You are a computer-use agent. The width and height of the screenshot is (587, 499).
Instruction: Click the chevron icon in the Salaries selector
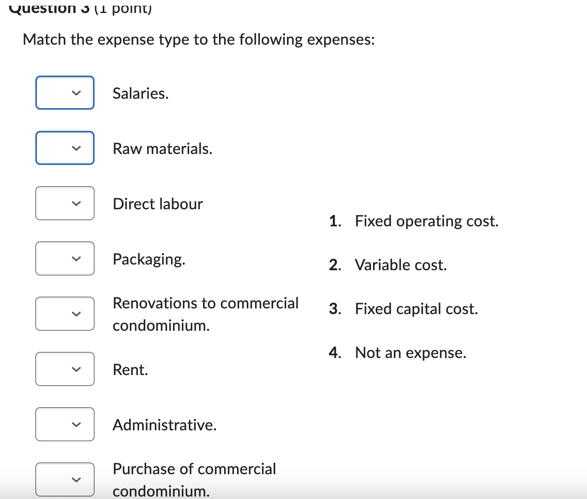click(x=77, y=93)
